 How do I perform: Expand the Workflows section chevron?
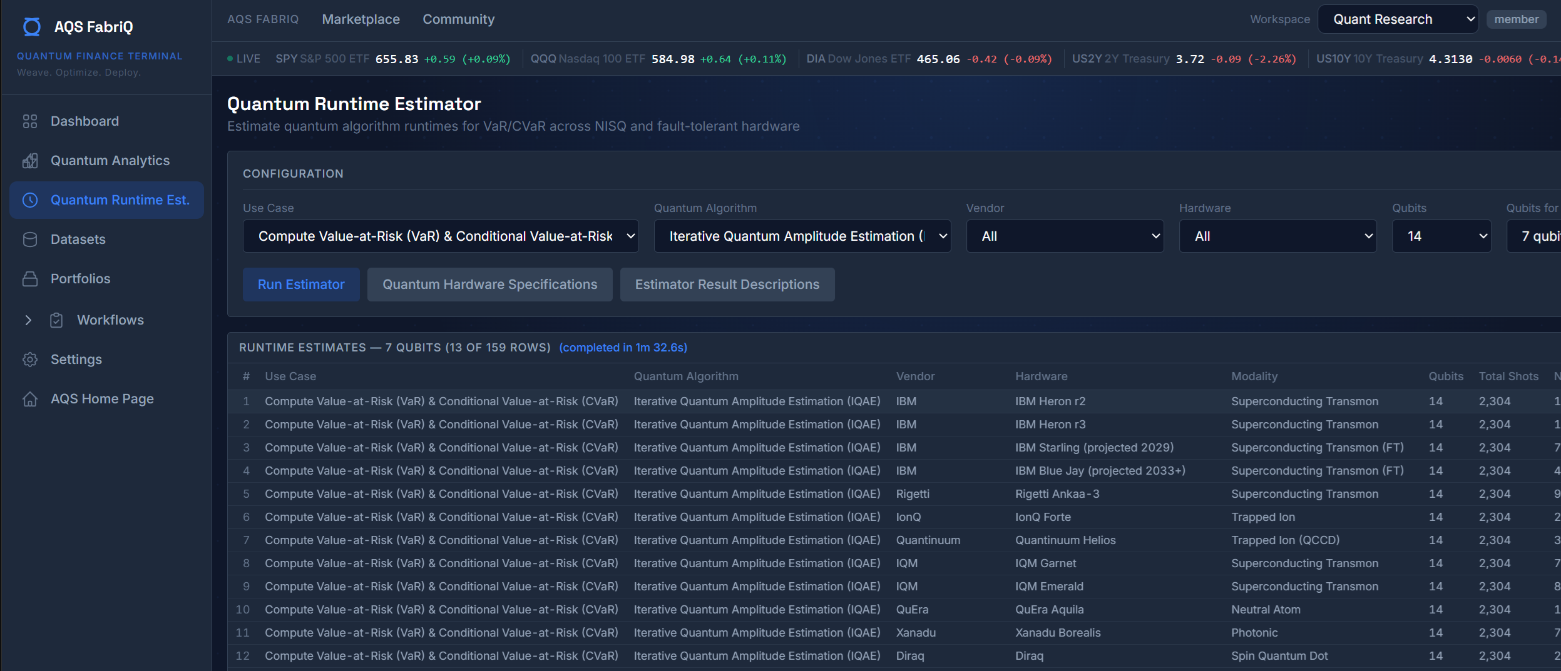pos(28,320)
